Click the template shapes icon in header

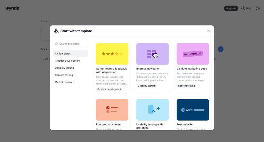(x=56, y=31)
